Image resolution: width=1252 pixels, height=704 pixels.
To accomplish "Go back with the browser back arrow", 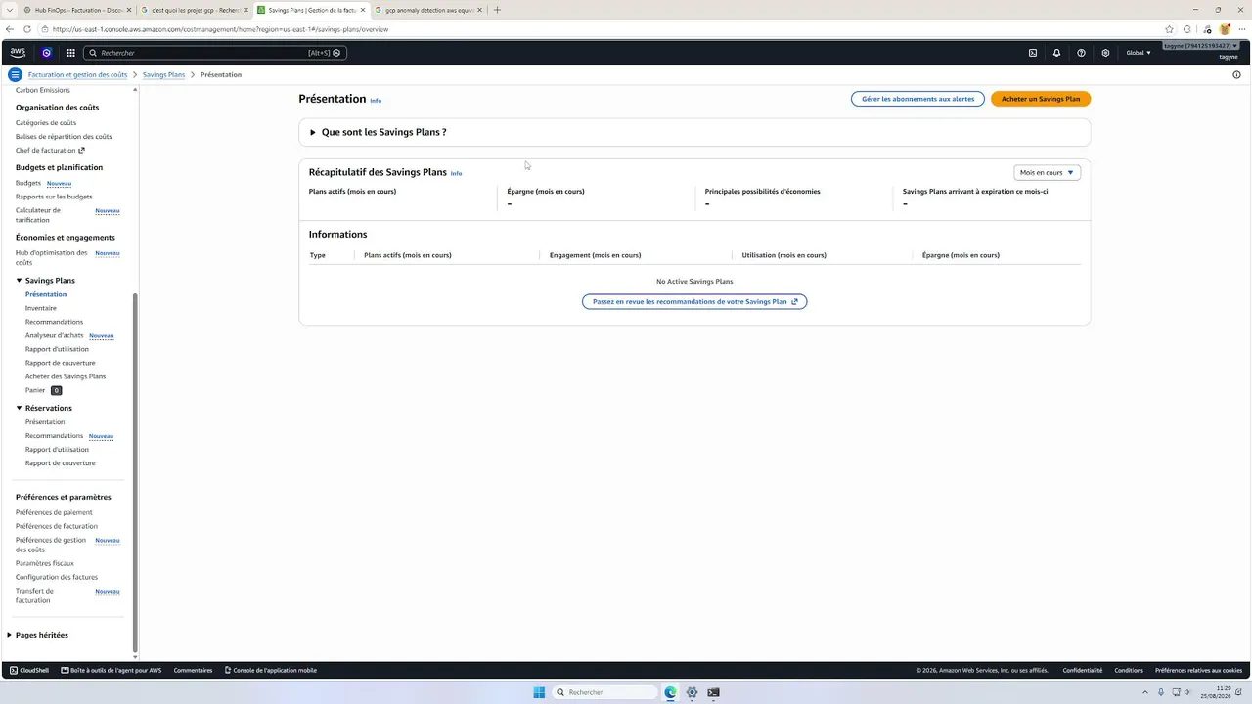I will click(10, 29).
